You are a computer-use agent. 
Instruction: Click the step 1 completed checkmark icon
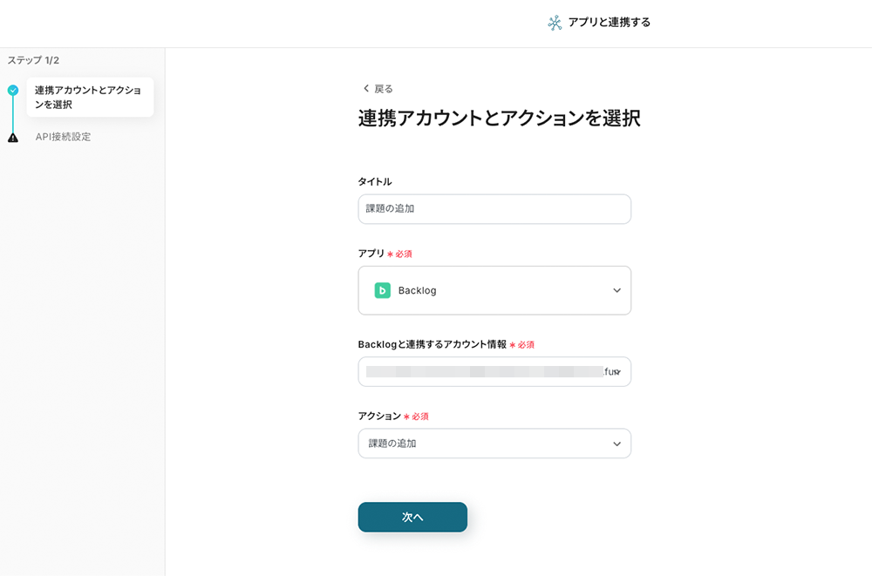click(12, 90)
